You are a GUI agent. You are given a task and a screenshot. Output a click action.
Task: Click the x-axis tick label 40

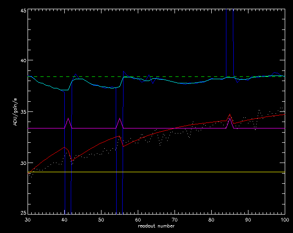coord(64,220)
